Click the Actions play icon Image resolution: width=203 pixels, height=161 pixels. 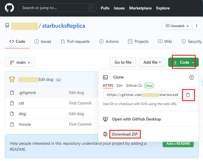coord(101,41)
